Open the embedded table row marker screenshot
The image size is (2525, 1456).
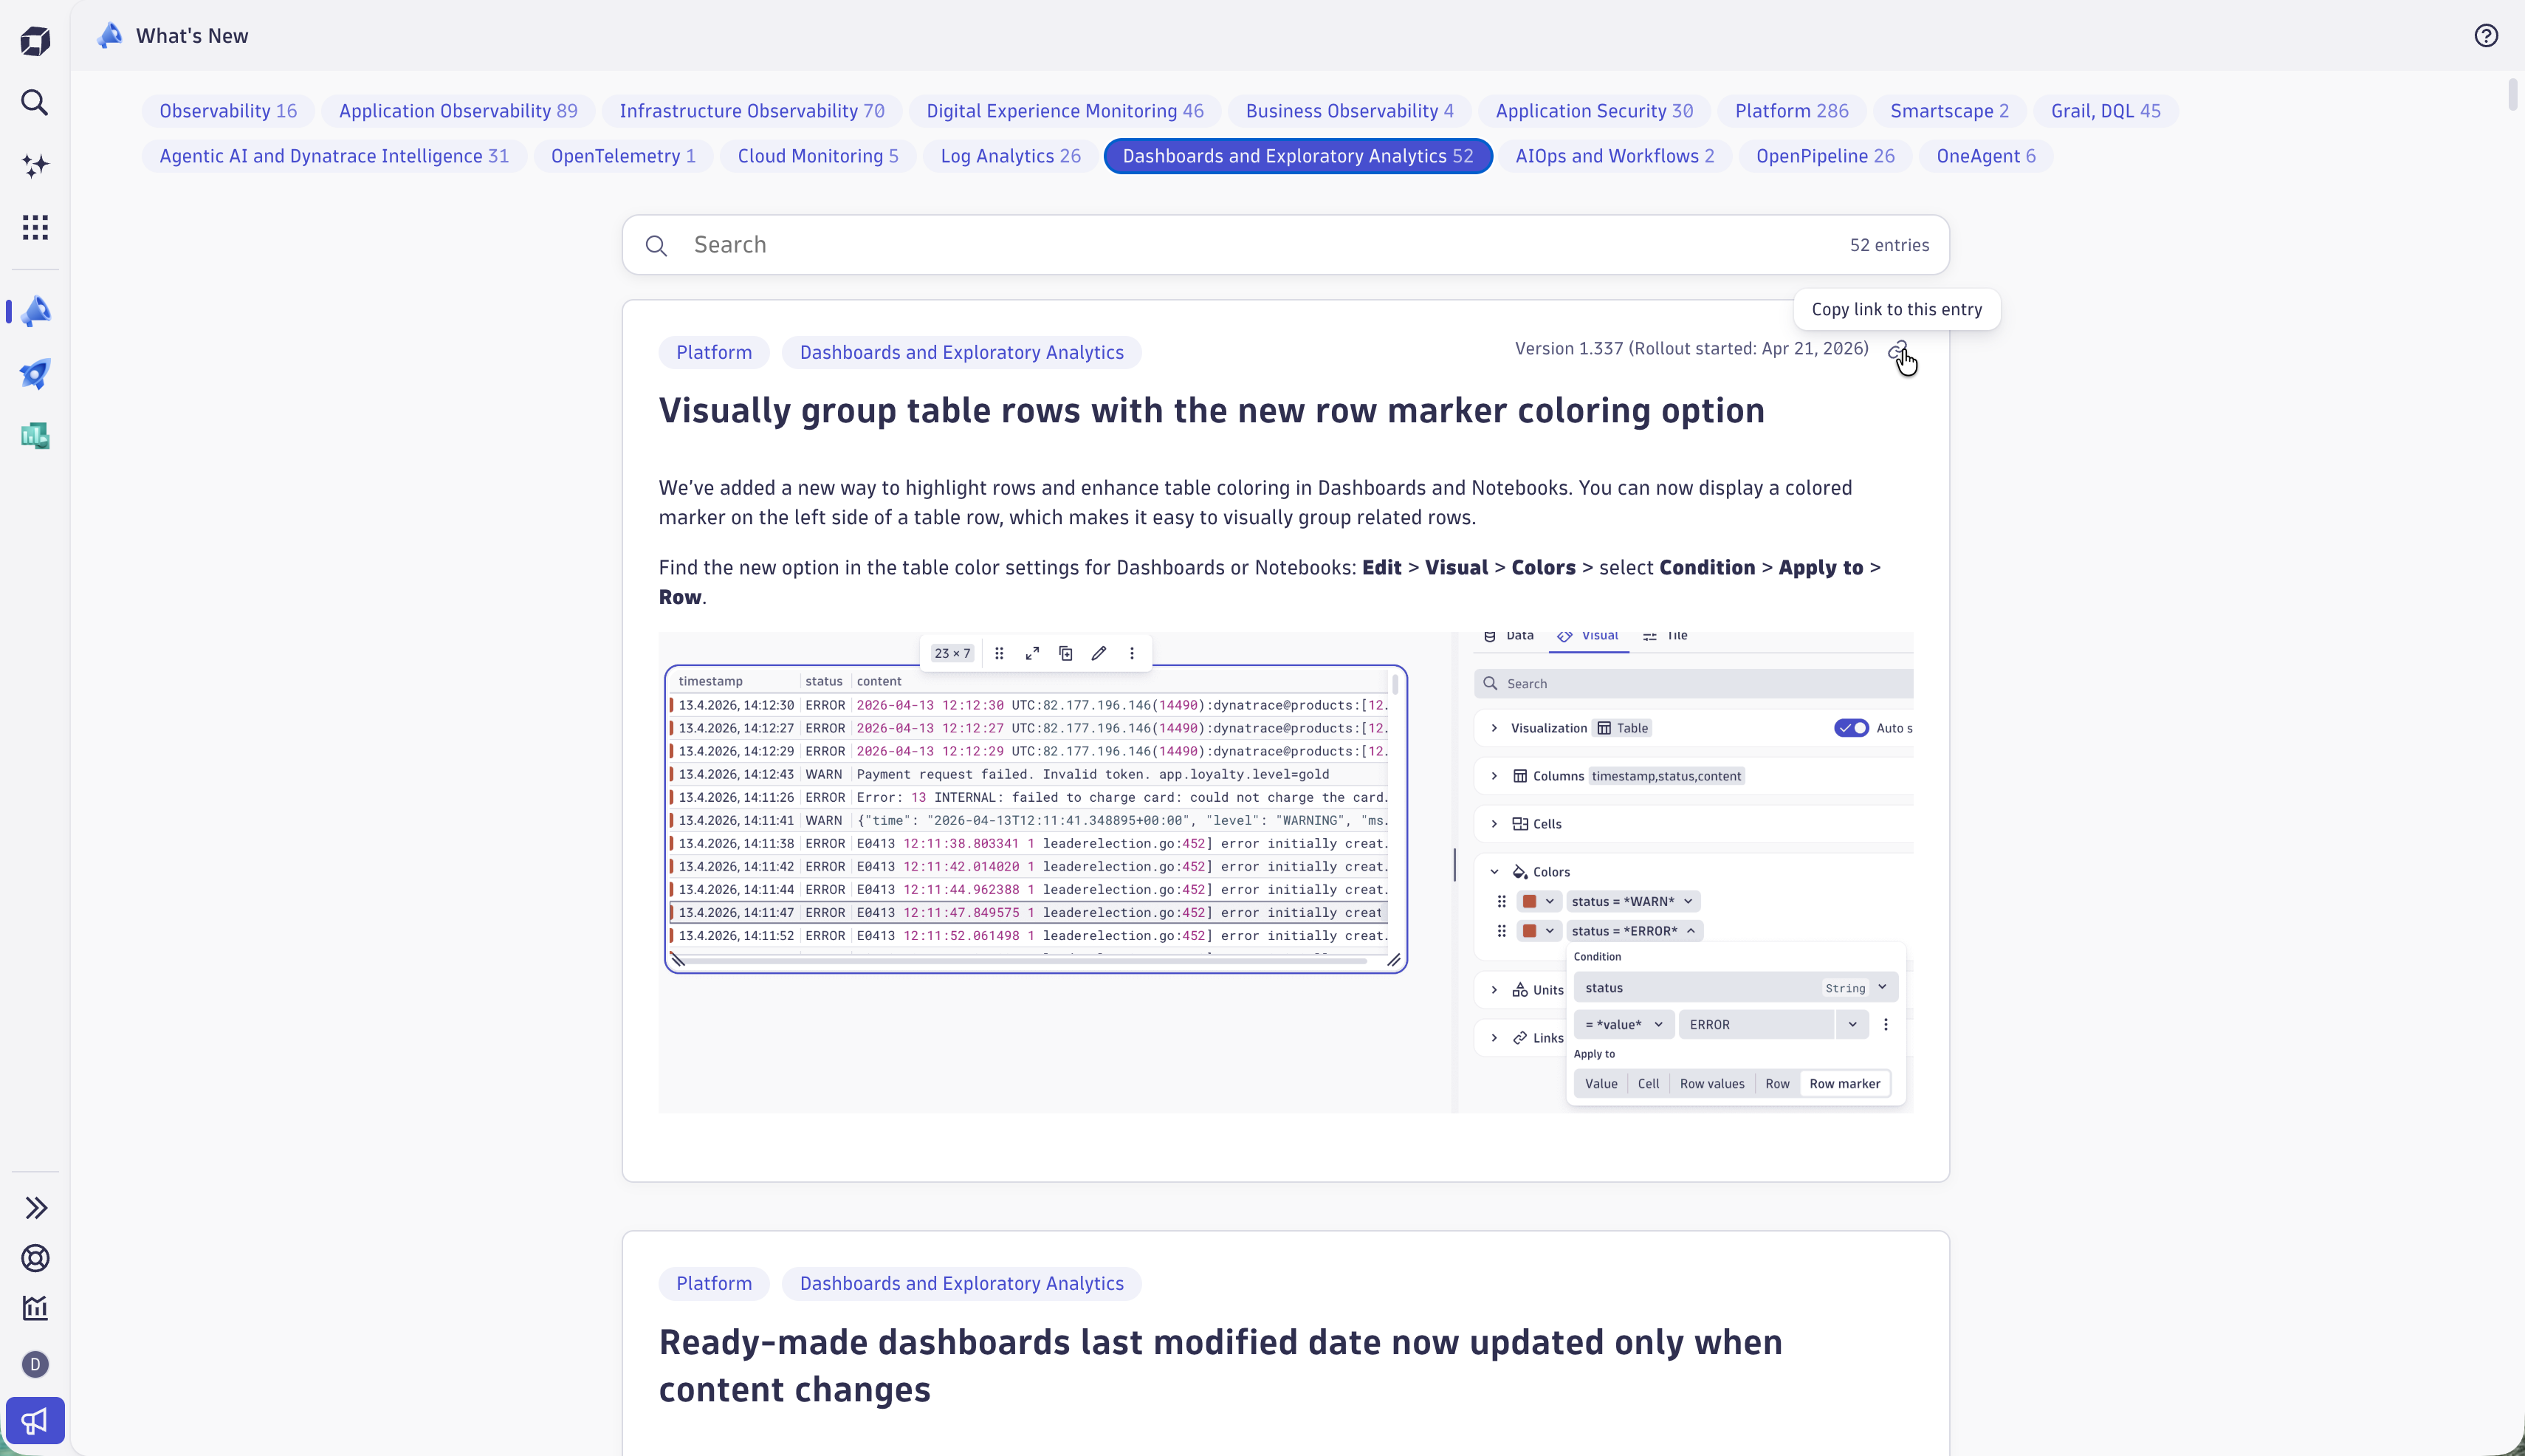point(1285,872)
